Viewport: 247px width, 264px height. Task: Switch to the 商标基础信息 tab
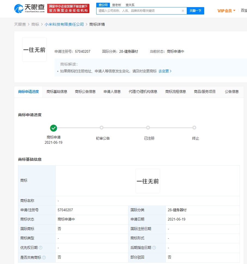pyautogui.click(x=57, y=92)
